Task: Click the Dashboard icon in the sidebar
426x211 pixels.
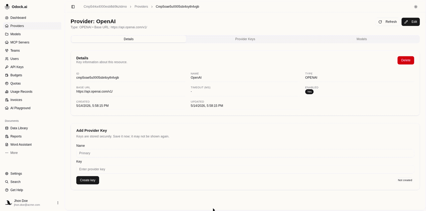Action: (x=7, y=18)
